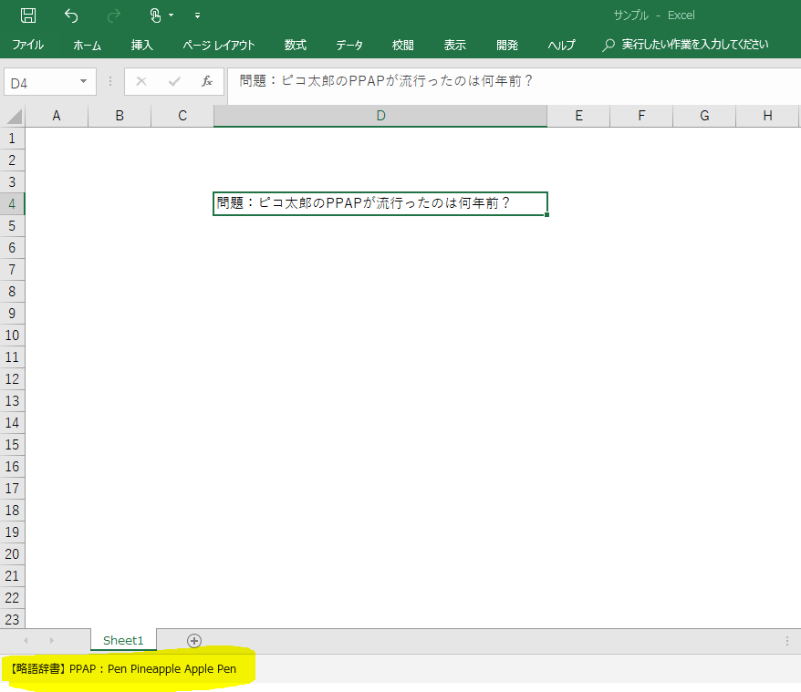801x692 pixels.
Task: Click status bar PPAP abbreviation text
Action: point(123,668)
